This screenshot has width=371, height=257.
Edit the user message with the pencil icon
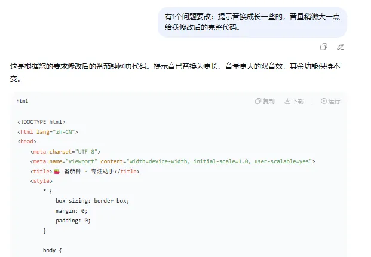coord(341,47)
